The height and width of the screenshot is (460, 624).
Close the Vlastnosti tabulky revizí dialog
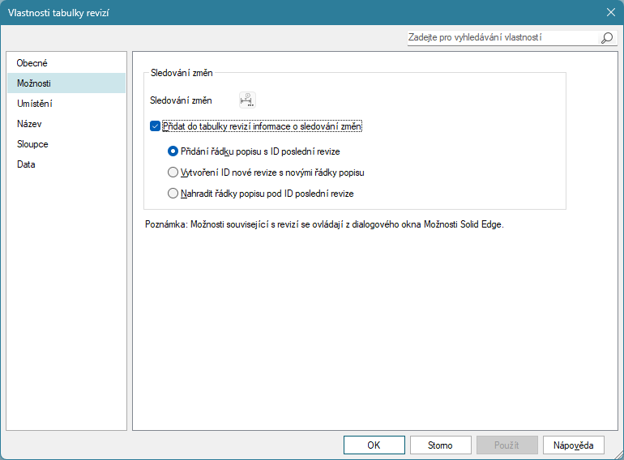[610, 11]
